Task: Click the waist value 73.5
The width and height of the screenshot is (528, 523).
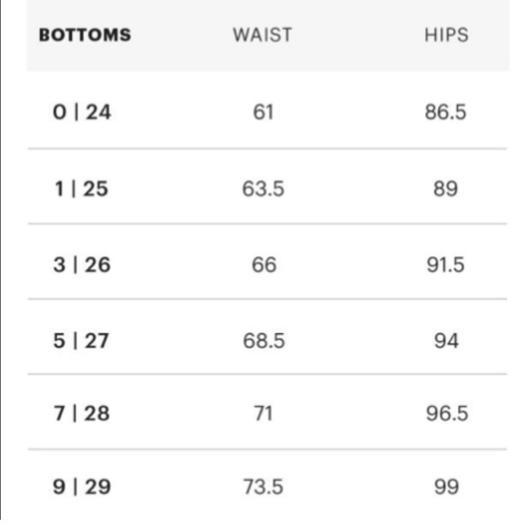Action: click(x=263, y=487)
